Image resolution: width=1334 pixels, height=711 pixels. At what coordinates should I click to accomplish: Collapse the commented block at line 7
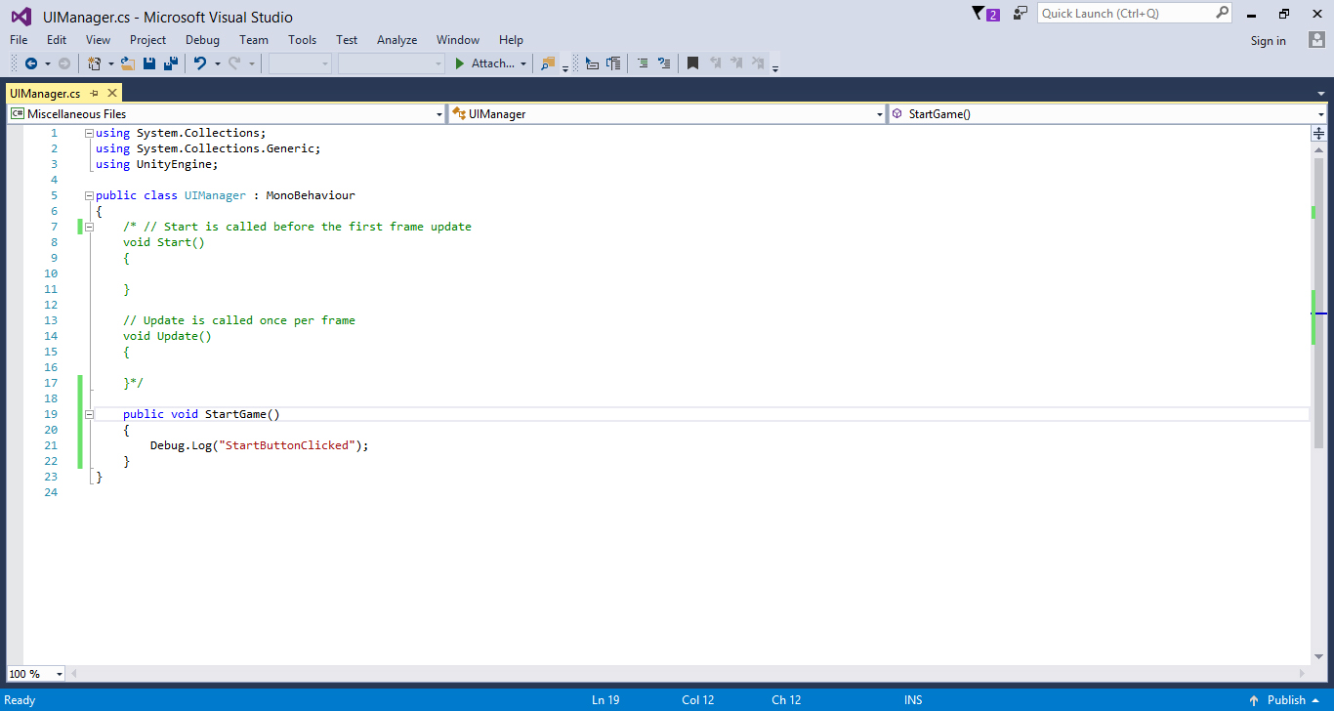pyautogui.click(x=89, y=227)
